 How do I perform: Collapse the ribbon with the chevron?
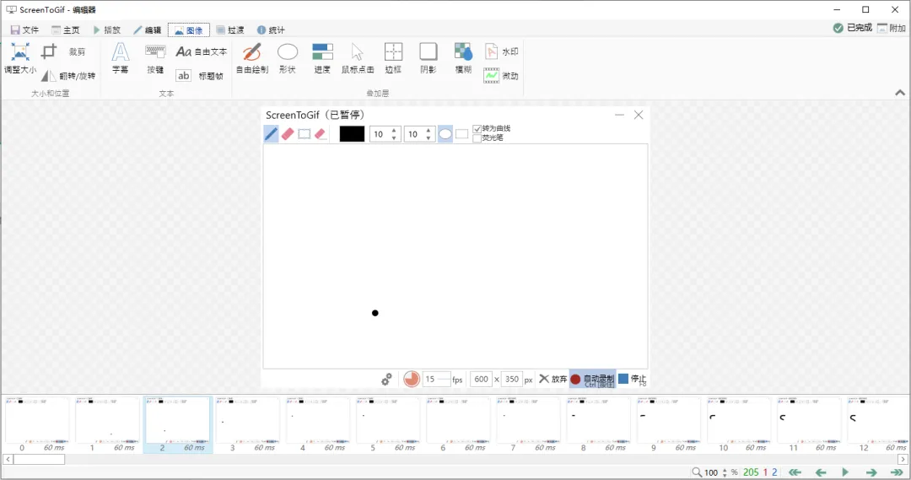click(900, 93)
